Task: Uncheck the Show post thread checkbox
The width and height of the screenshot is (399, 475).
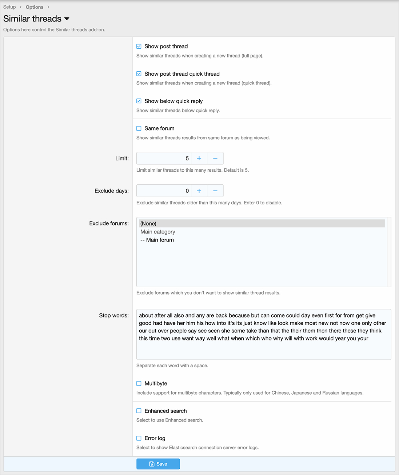Action: click(x=139, y=46)
